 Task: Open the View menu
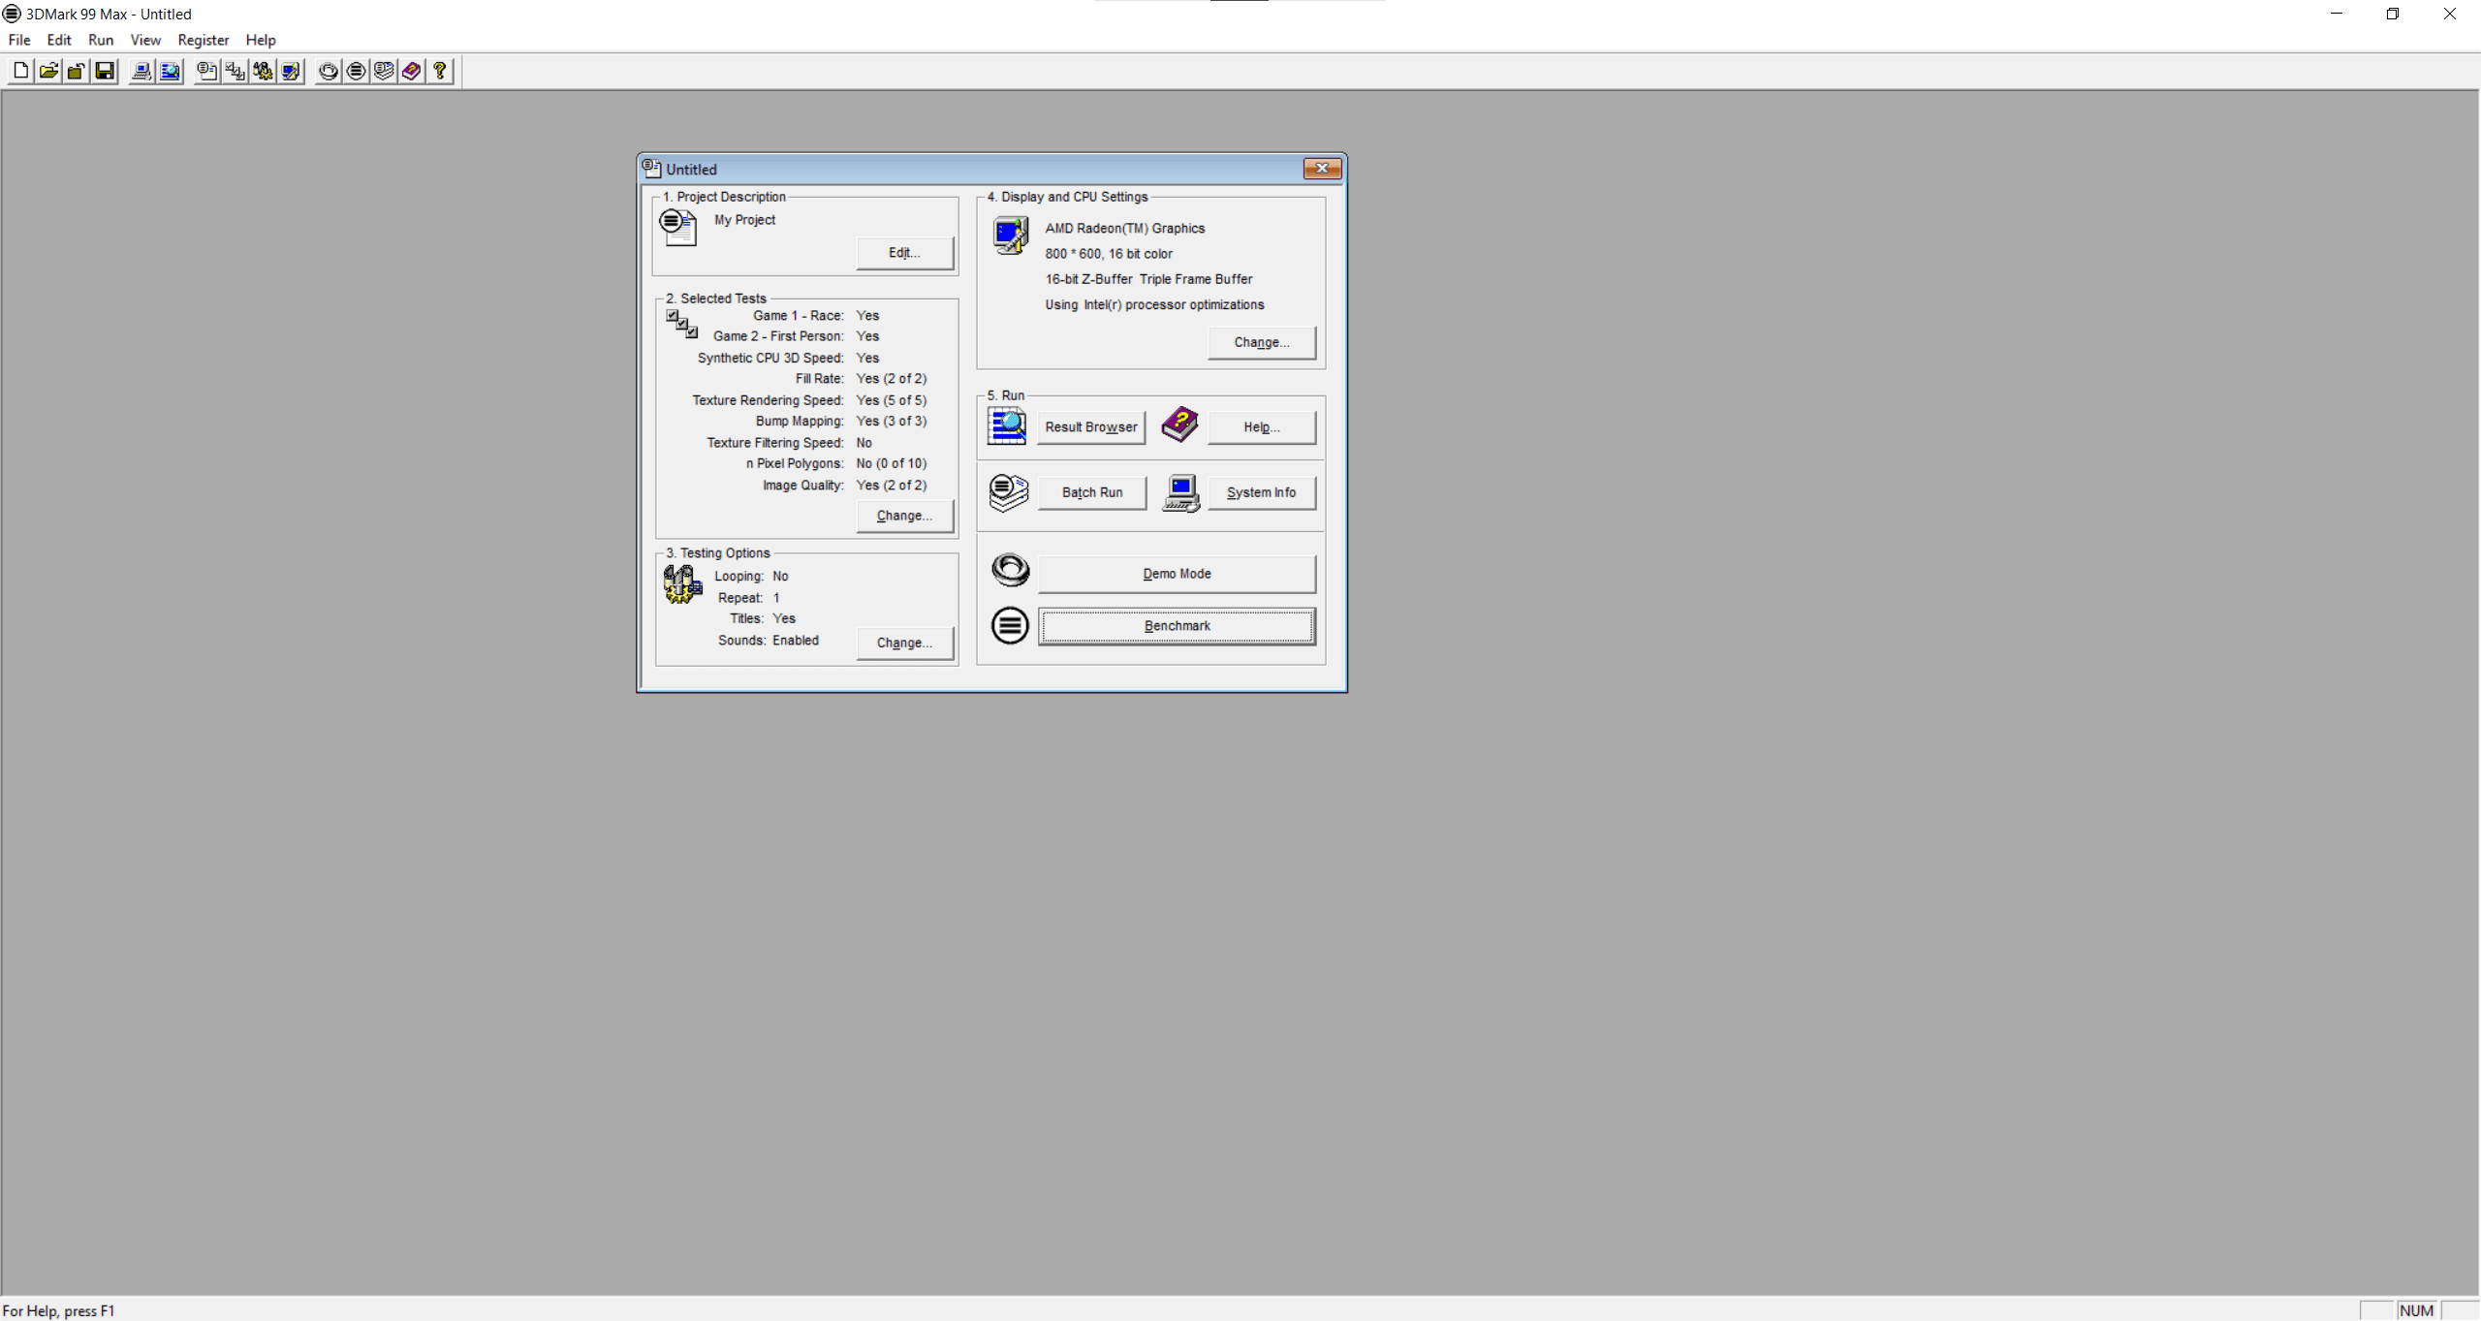coord(145,40)
